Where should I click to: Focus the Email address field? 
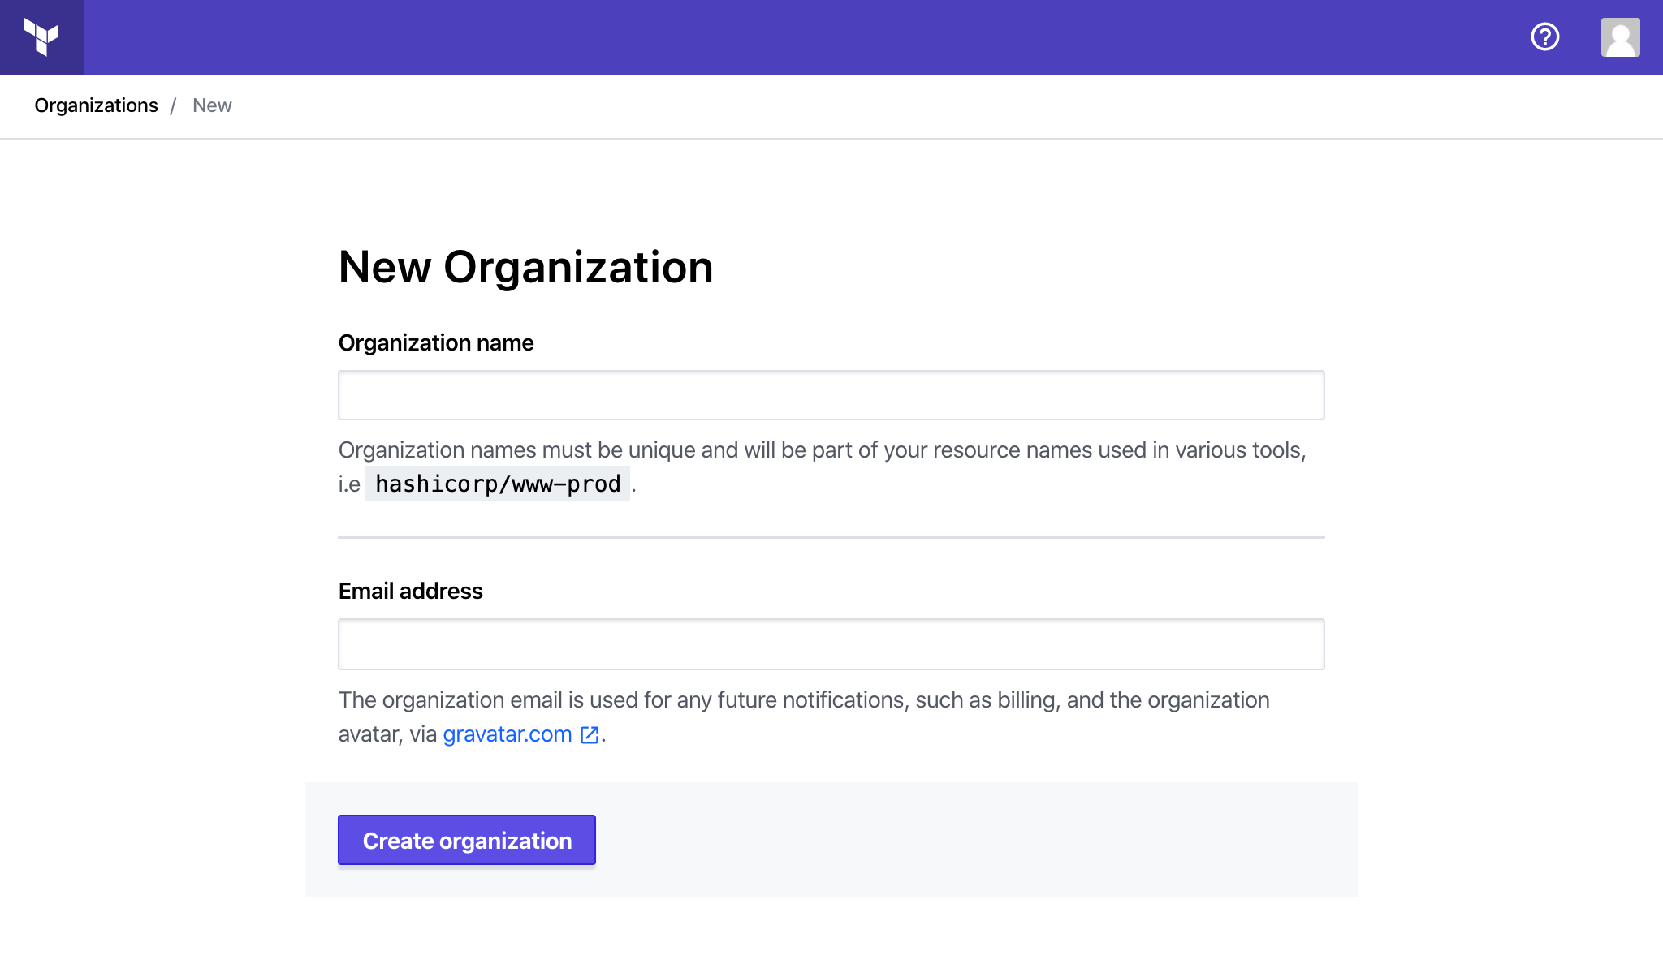tap(831, 644)
